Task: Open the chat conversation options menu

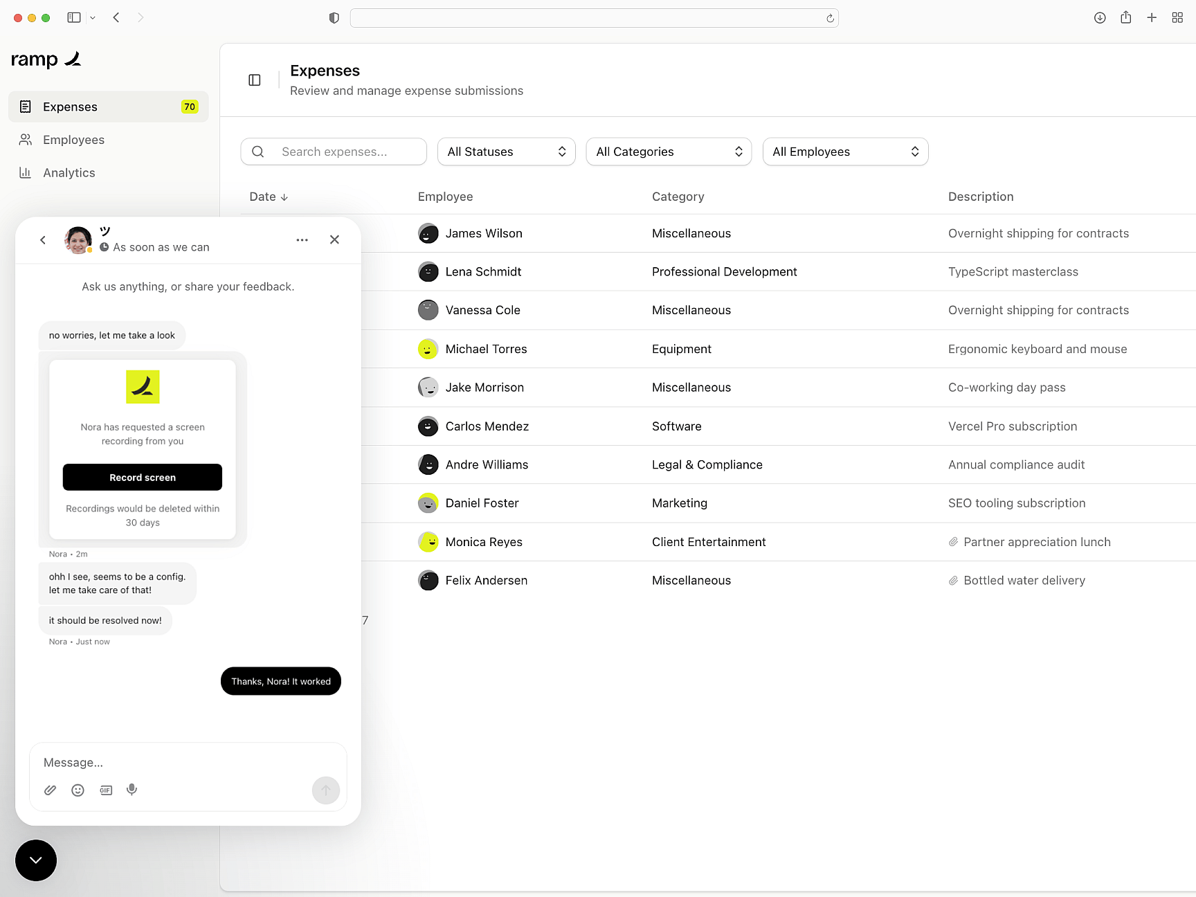Action: 302,239
